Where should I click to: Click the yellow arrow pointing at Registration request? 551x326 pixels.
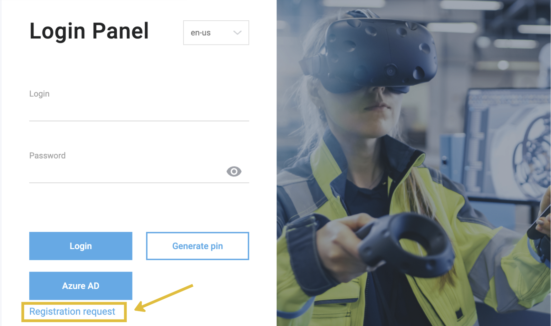[164, 298]
